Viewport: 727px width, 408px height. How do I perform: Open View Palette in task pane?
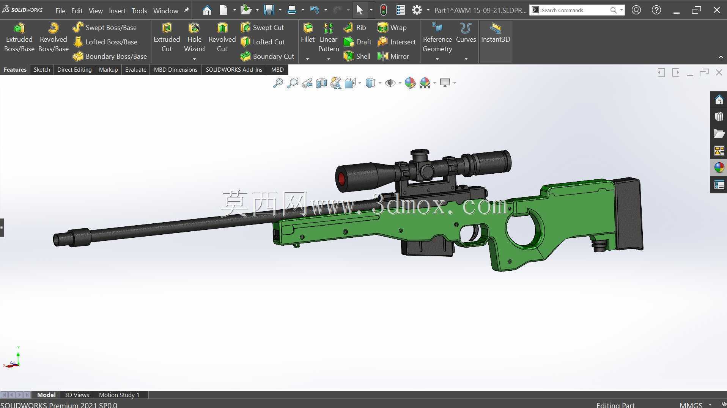[x=719, y=151]
